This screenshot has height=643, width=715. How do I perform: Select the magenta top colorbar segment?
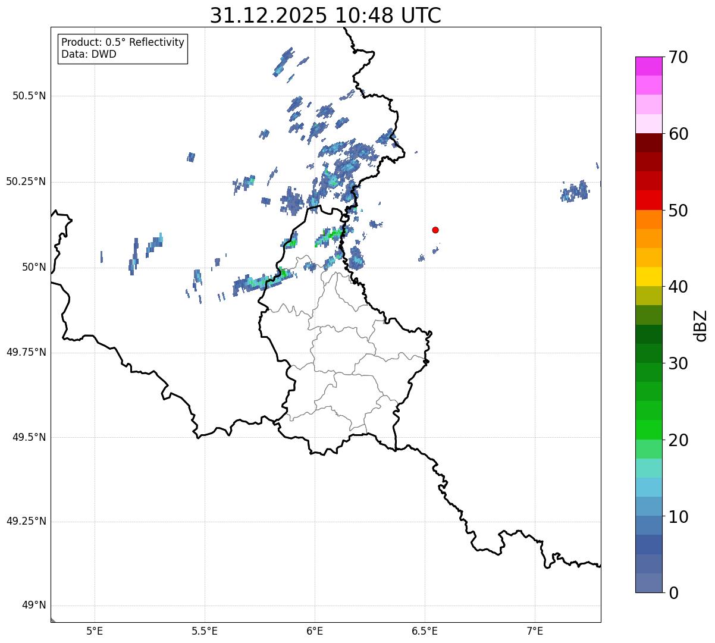(x=648, y=66)
